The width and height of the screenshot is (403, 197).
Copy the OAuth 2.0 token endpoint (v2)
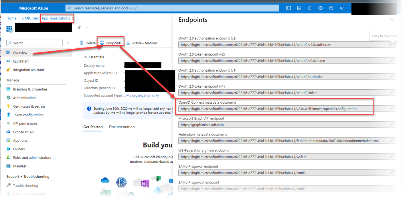(393, 61)
